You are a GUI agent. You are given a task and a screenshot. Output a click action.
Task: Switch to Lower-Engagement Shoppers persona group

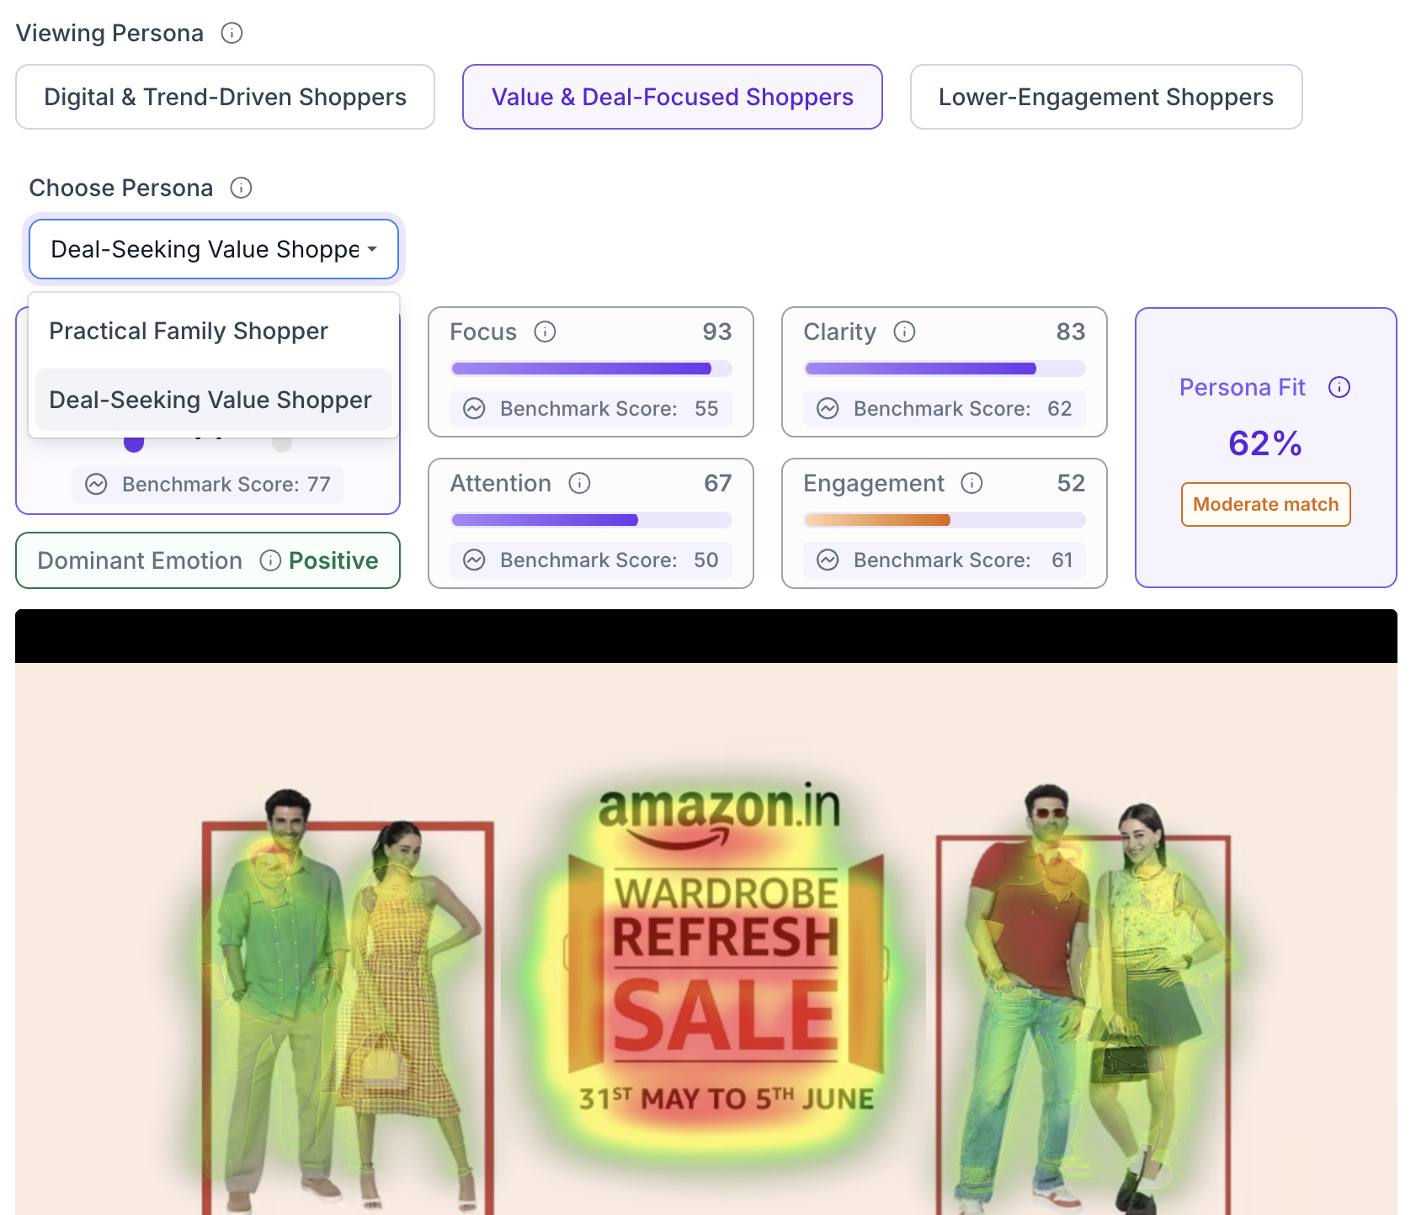coord(1106,97)
